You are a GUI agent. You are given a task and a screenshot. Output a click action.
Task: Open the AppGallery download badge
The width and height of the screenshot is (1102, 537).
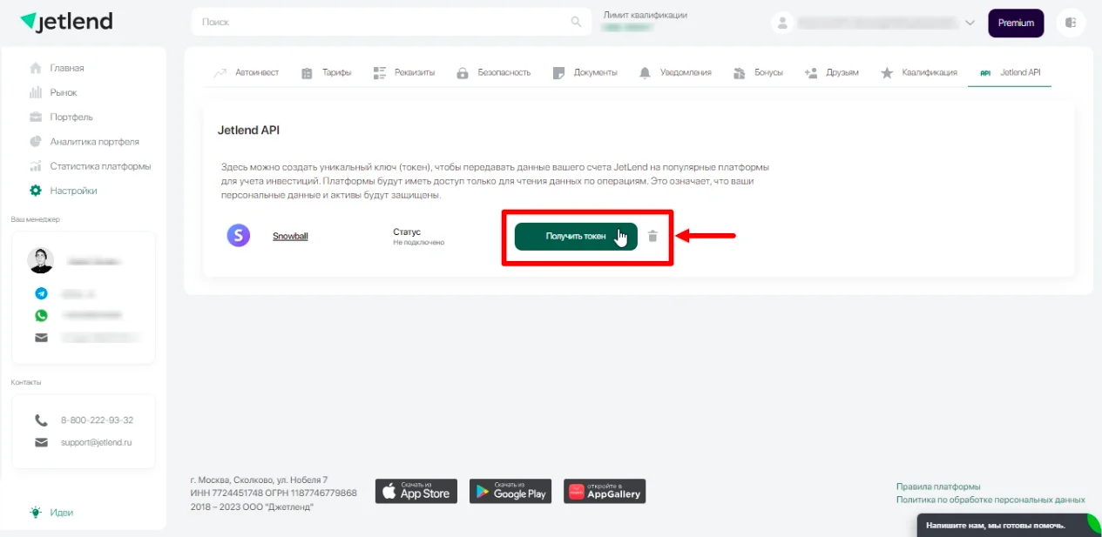point(605,491)
